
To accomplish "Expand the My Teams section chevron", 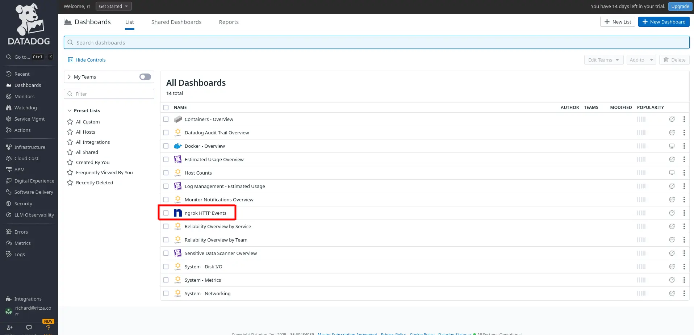I will tap(69, 77).
